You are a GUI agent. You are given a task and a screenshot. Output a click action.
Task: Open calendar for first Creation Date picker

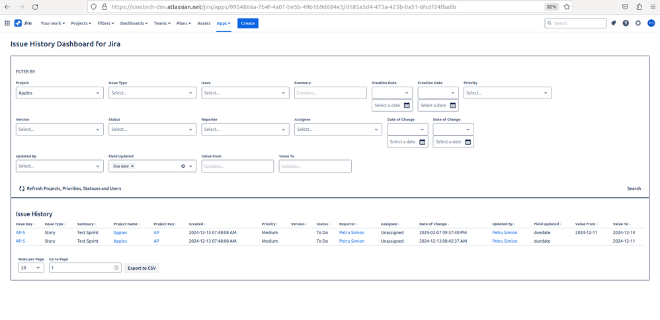[x=407, y=105]
